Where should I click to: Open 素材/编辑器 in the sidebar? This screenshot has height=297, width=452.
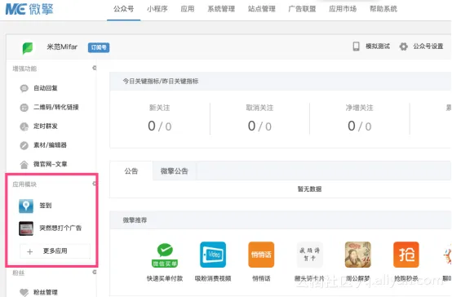[x=50, y=145]
